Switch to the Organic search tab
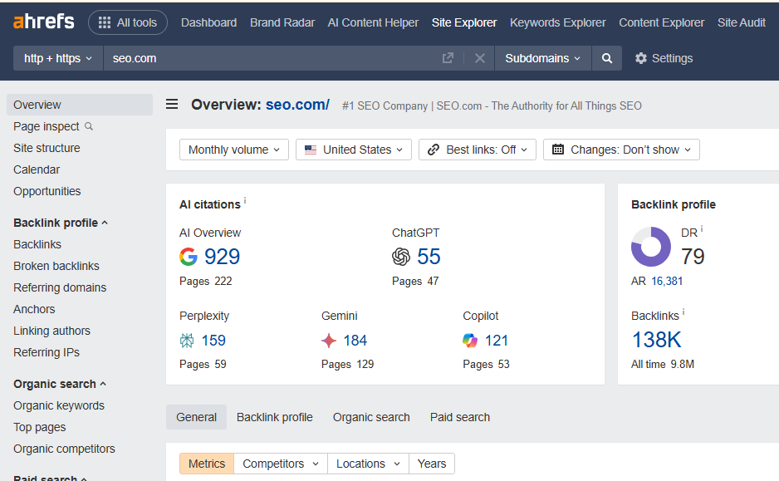The width and height of the screenshot is (779, 481). 371,417
